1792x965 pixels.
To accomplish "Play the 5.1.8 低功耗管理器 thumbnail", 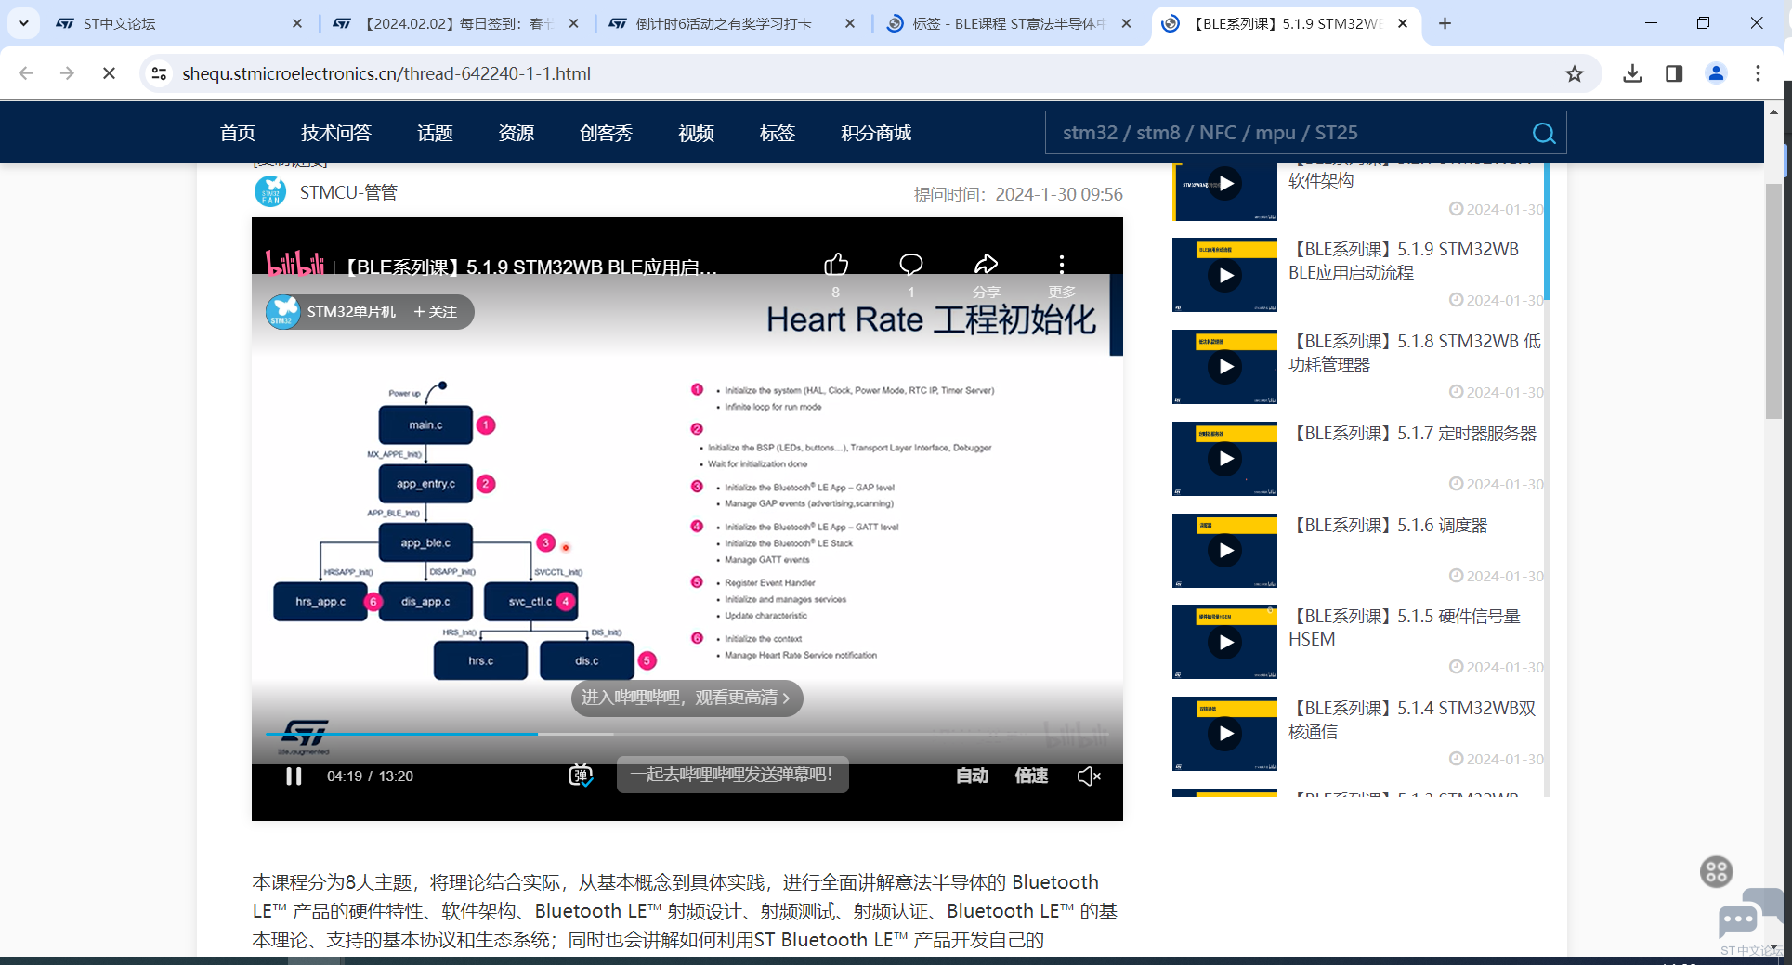I will point(1224,367).
